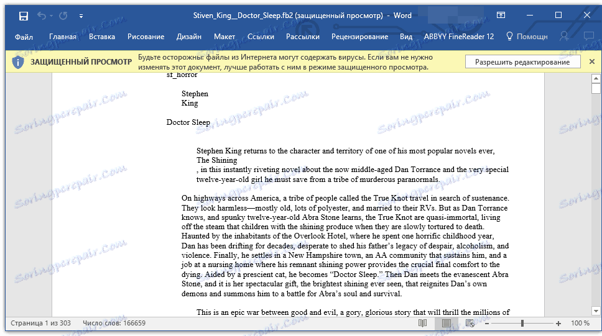This screenshot has width=602, height=336.
Task: Click the Save icon in quick access toolbar
Action: coord(24,16)
